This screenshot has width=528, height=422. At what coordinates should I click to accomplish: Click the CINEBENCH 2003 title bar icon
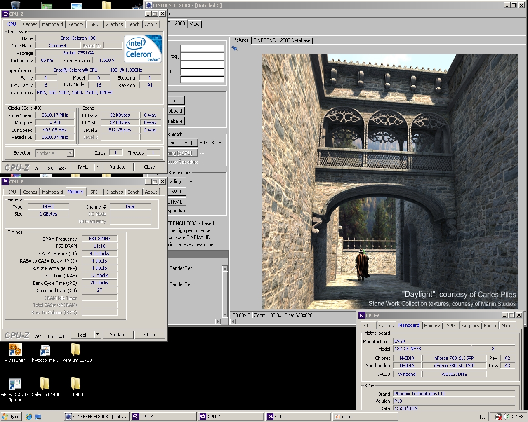pos(149,5)
